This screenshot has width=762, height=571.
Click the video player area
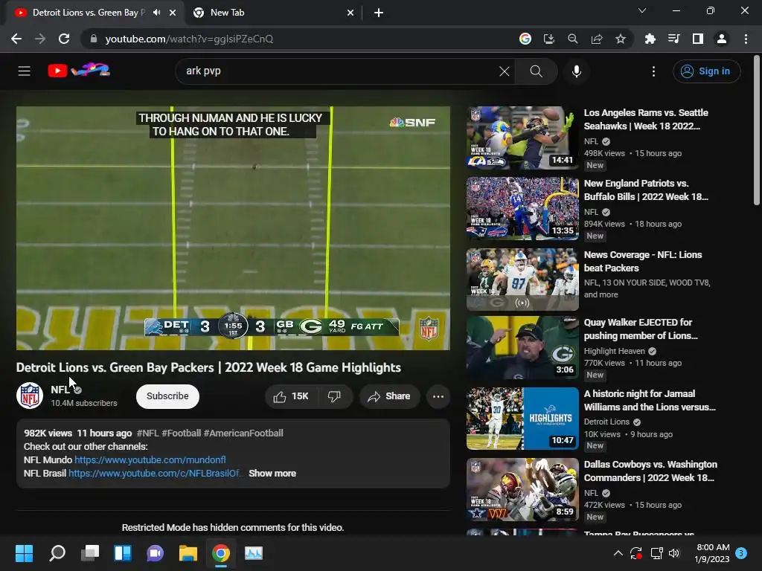[x=233, y=228]
